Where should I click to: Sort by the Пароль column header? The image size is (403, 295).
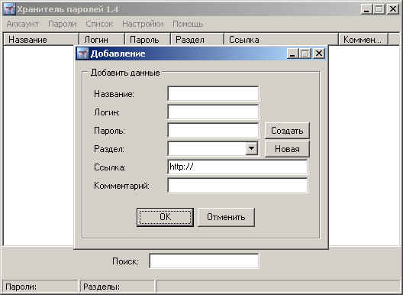tap(147, 40)
